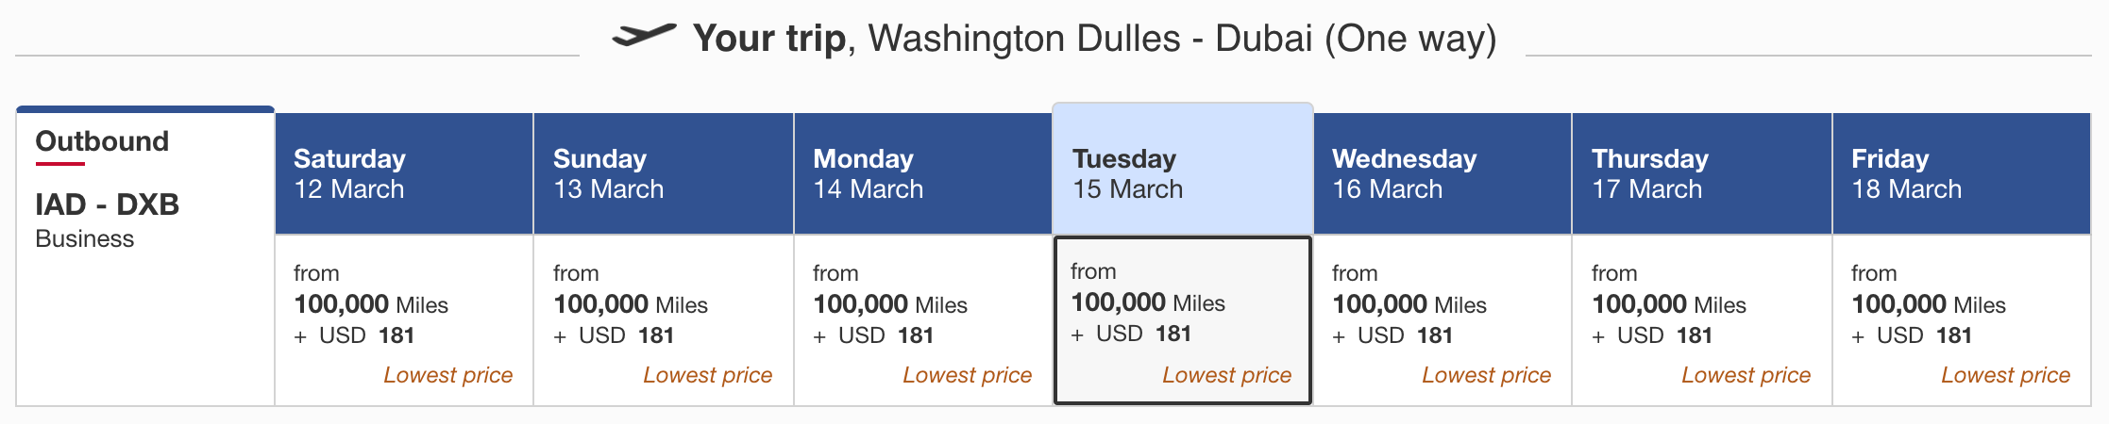Image resolution: width=2109 pixels, height=424 pixels.
Task: Click the airplane icon beside Your trip
Action: 644,36
